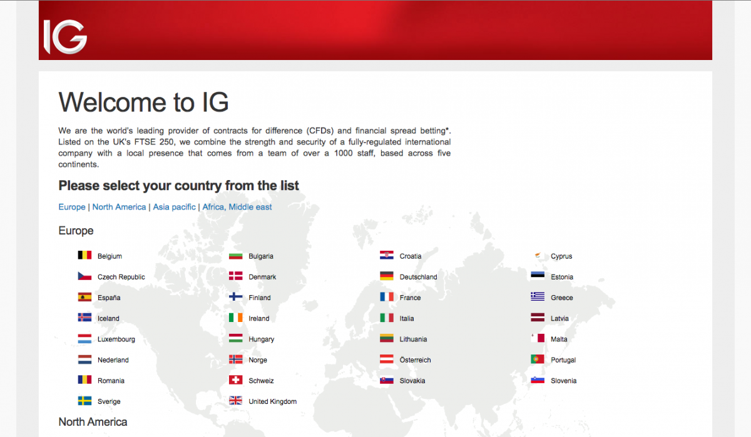
Task: Click the Slovakia flag icon
Action: 387,379
